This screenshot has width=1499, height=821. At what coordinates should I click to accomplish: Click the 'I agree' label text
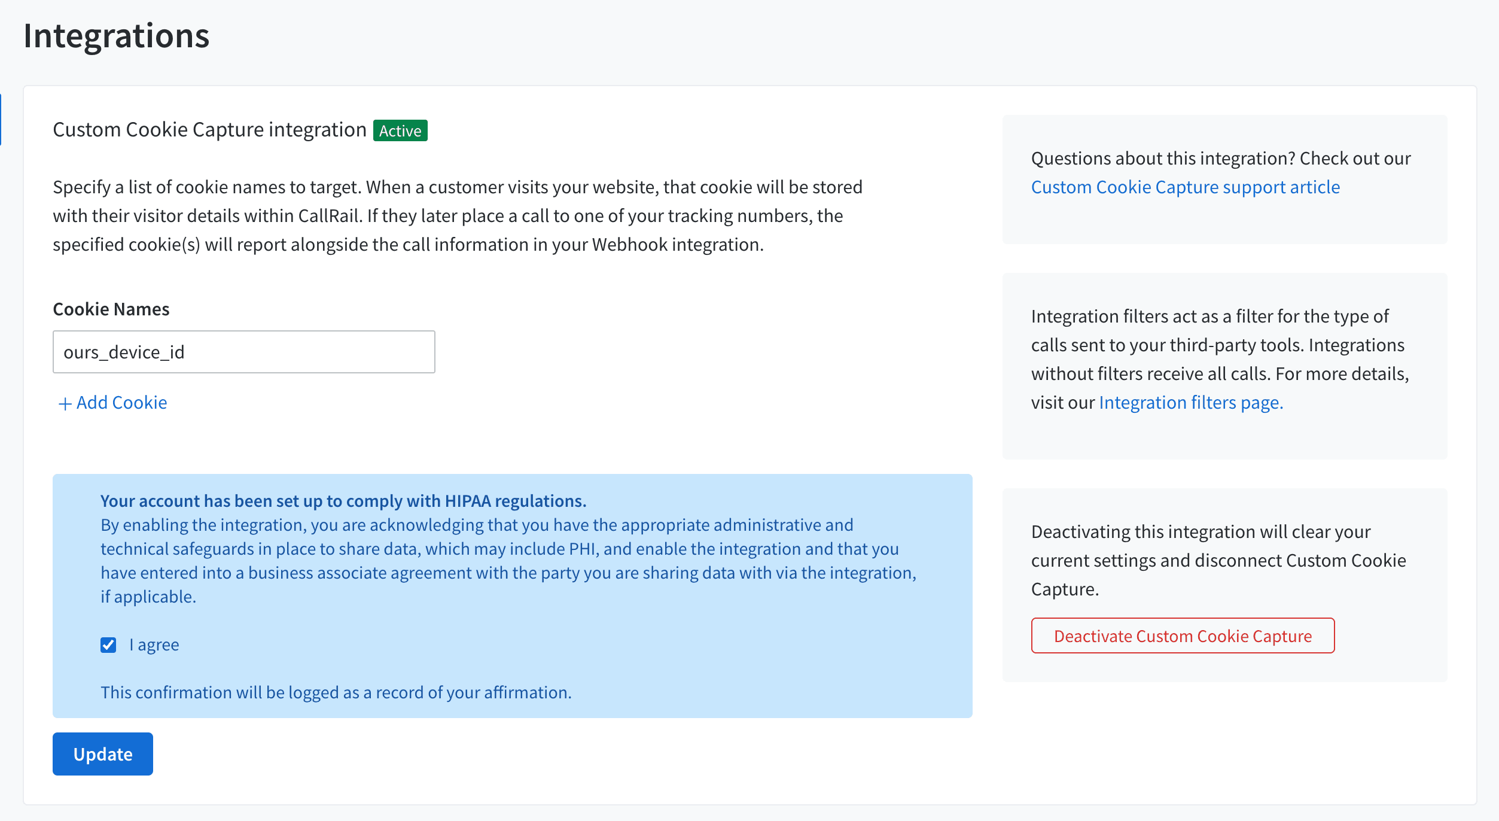(154, 645)
